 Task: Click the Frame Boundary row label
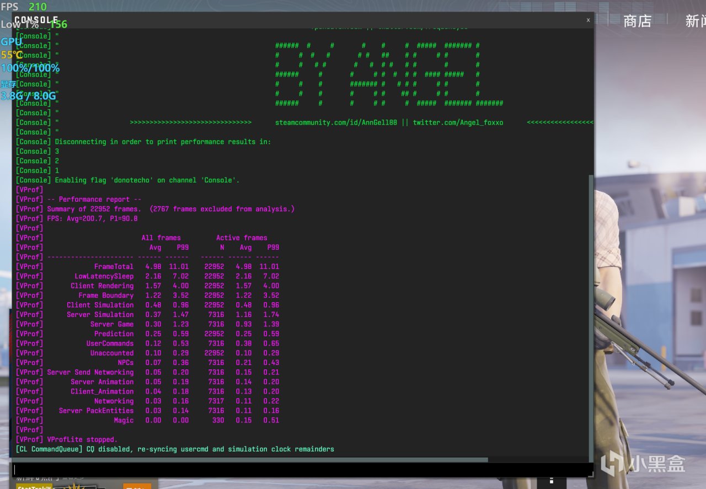[106, 295]
